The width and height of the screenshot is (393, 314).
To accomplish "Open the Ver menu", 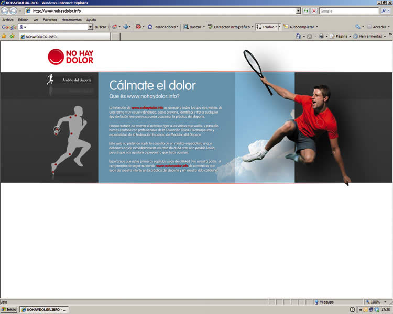I will tap(36, 20).
